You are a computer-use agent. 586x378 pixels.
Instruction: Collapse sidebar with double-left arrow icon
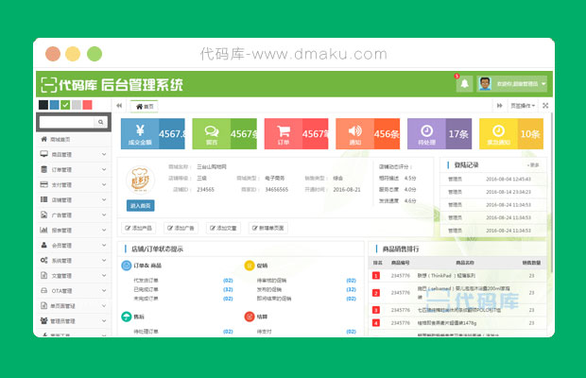[x=119, y=106]
